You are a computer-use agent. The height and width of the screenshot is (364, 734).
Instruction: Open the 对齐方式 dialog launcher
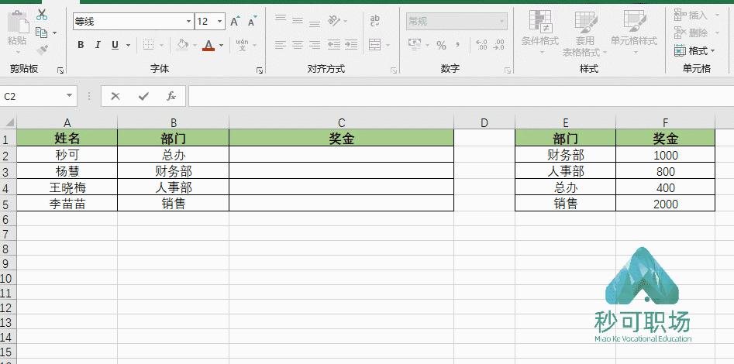pos(395,70)
